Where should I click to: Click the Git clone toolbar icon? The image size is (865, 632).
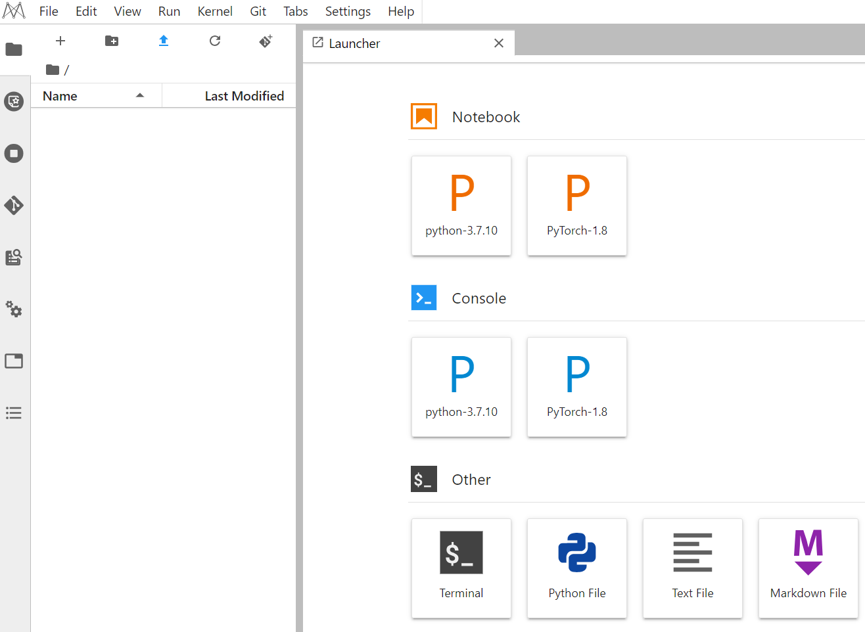pos(266,41)
